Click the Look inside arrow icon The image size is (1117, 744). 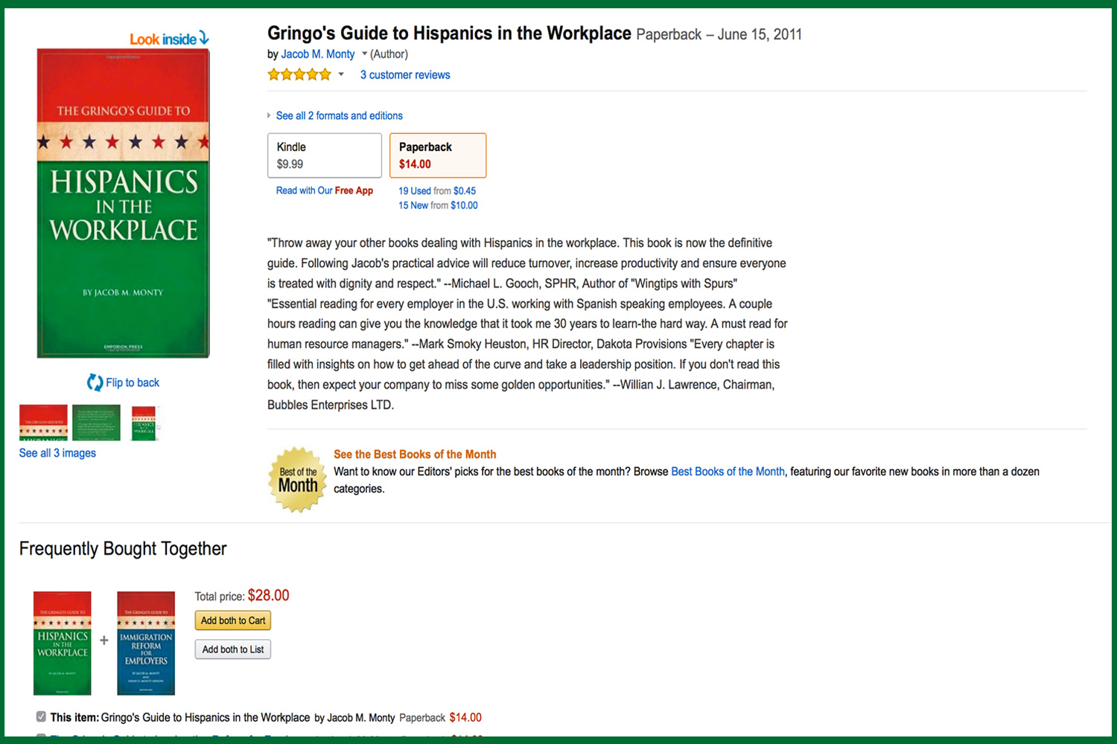click(203, 38)
